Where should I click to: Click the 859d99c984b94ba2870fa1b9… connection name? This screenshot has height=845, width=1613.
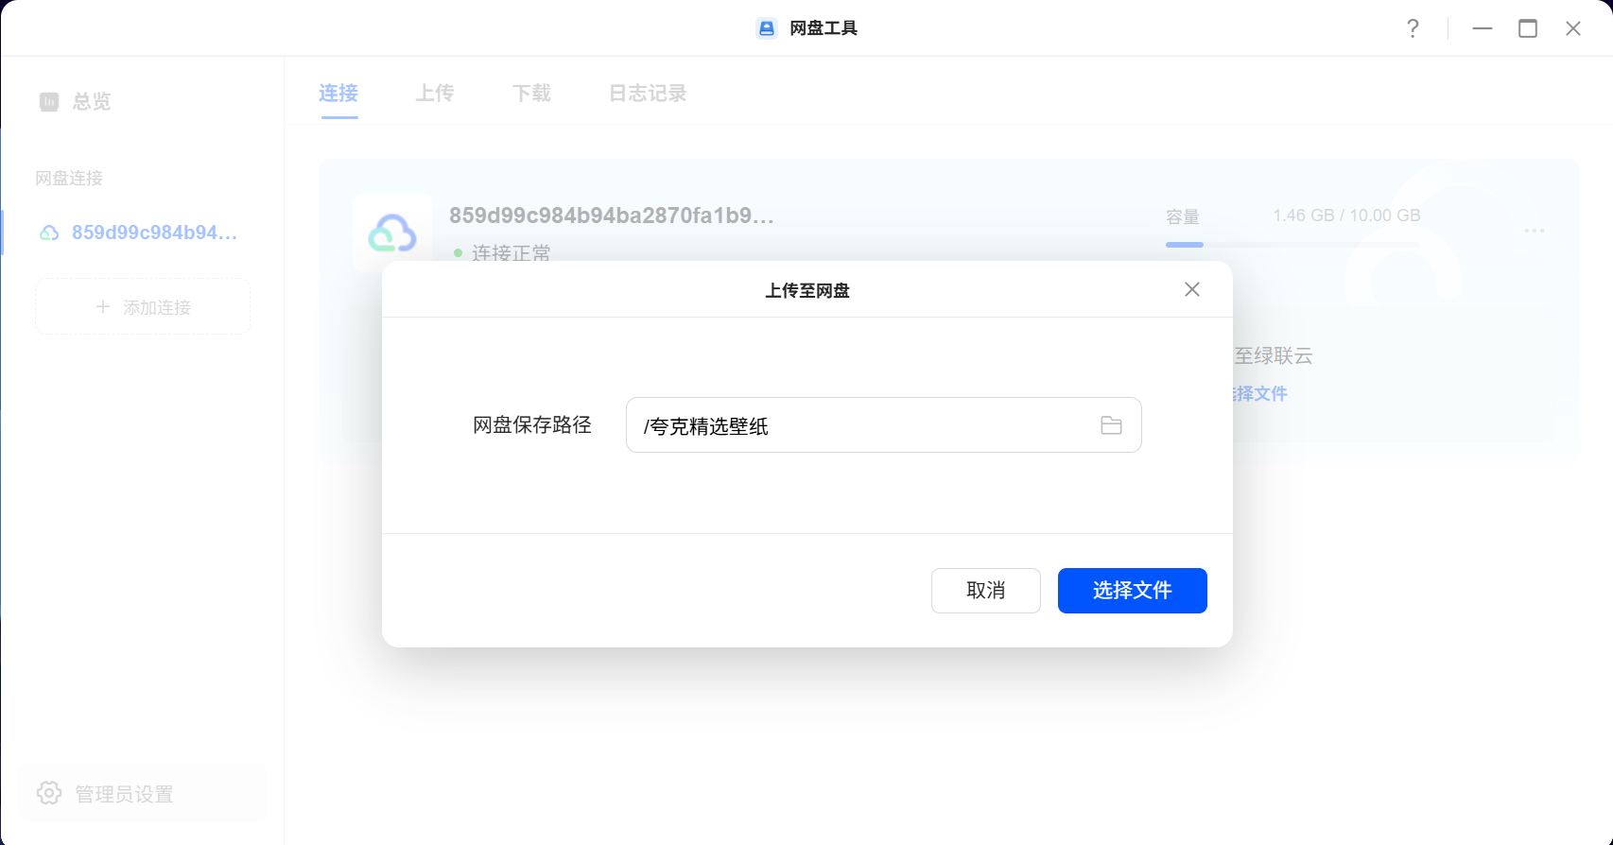point(612,216)
